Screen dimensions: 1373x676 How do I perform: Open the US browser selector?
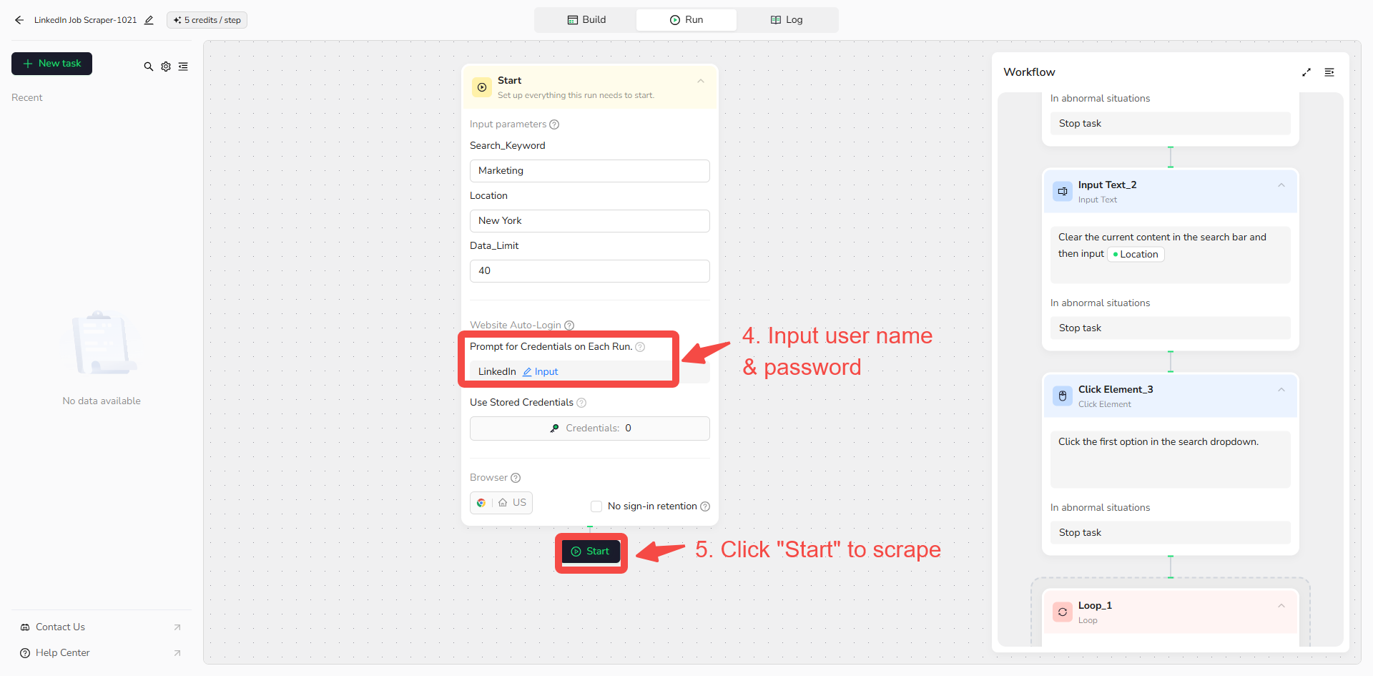(501, 503)
